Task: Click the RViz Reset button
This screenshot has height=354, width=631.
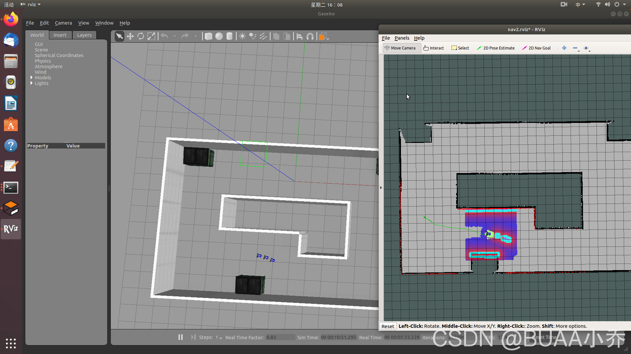Action: [387, 326]
